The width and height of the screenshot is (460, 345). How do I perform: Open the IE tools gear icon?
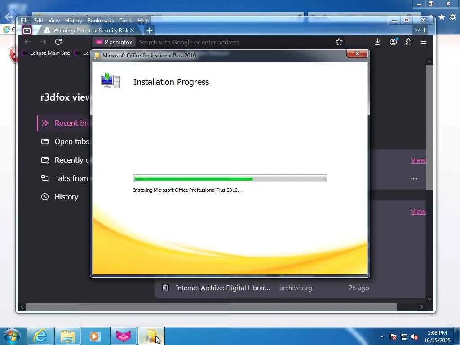pyautogui.click(x=453, y=18)
